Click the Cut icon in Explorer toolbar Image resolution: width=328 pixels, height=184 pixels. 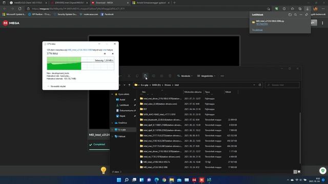(x=129, y=76)
